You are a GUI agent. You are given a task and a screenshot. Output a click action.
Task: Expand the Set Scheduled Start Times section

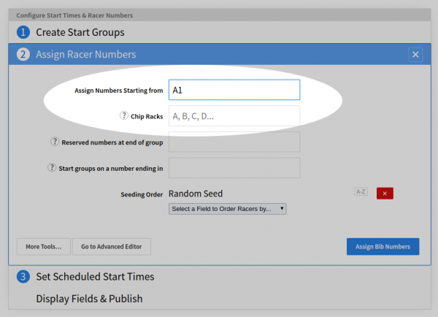point(95,277)
